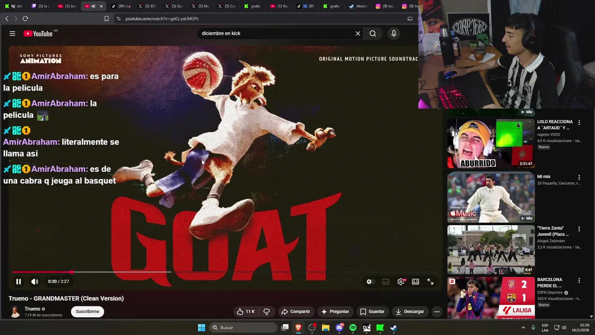Go back with the browser back arrow
595x335 pixels.
(x=7, y=19)
